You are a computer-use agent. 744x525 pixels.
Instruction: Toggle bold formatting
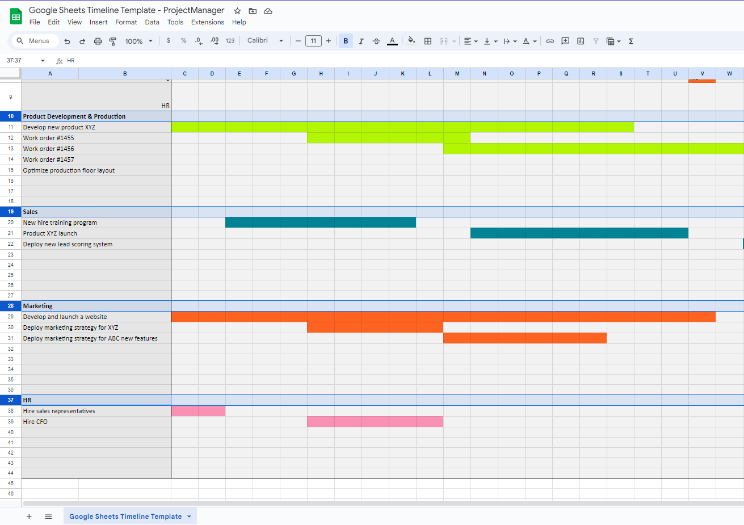[346, 41]
